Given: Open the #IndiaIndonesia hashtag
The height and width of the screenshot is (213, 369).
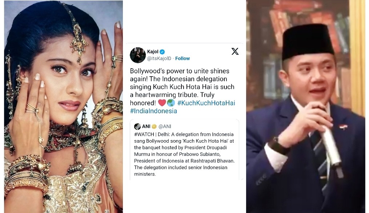Looking at the screenshot, I should coord(153,111).
